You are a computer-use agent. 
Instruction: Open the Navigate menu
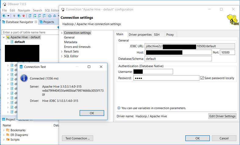click(24, 10)
